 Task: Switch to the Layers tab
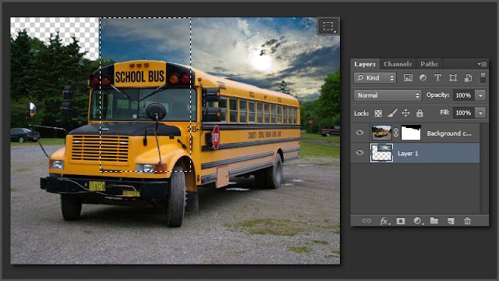365,64
